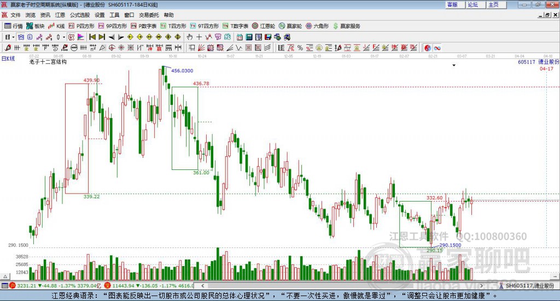560x301 pixels.
Task: Open the P四方形 tool
Action: pyautogui.click(x=81, y=26)
